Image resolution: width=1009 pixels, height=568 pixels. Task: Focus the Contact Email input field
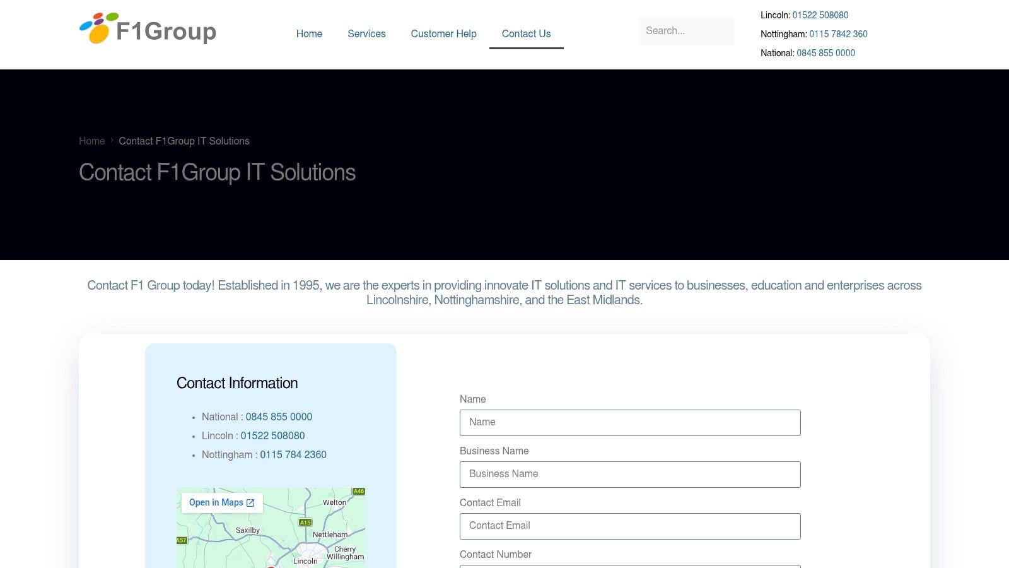pyautogui.click(x=630, y=526)
